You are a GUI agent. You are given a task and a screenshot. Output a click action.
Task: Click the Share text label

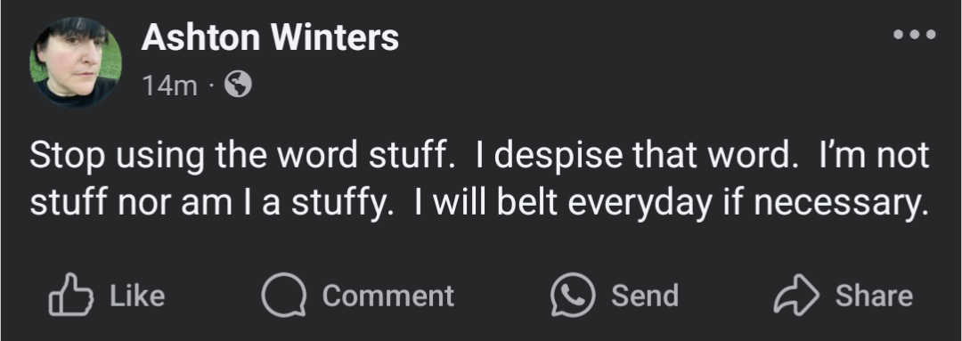tap(875, 296)
